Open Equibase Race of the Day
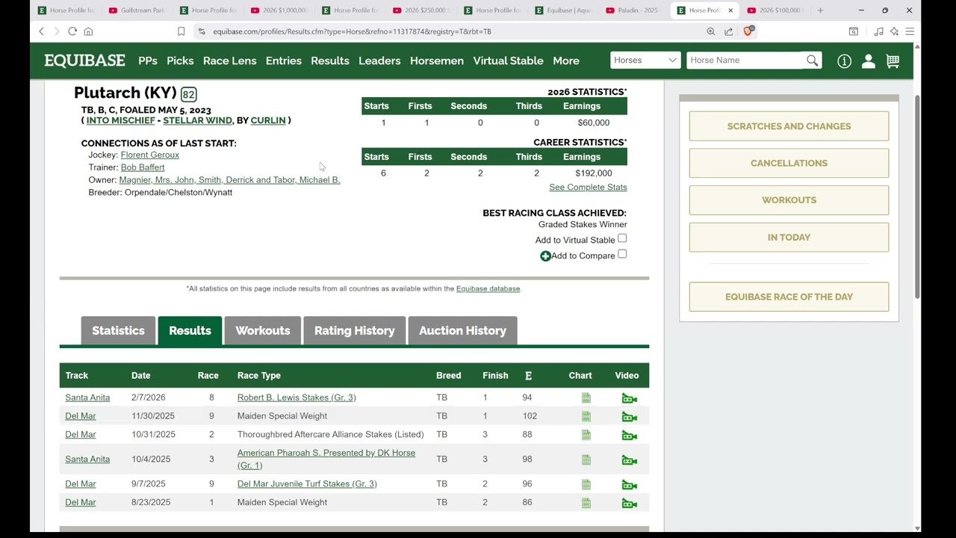The image size is (956, 538). [789, 297]
